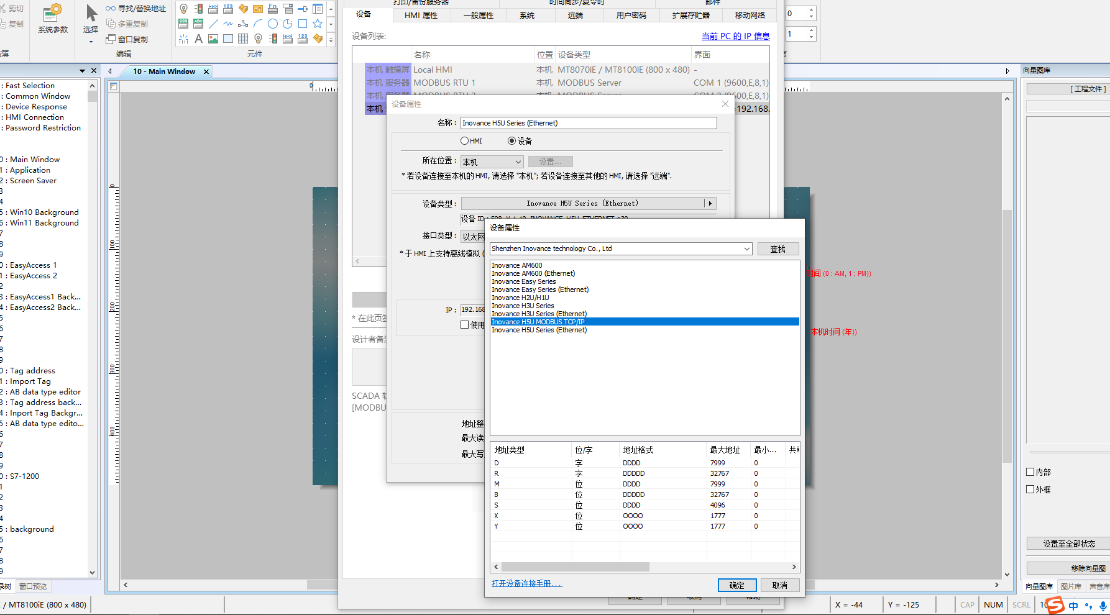Open the 当前 PC 的 IP 信息 link

[x=736, y=36]
